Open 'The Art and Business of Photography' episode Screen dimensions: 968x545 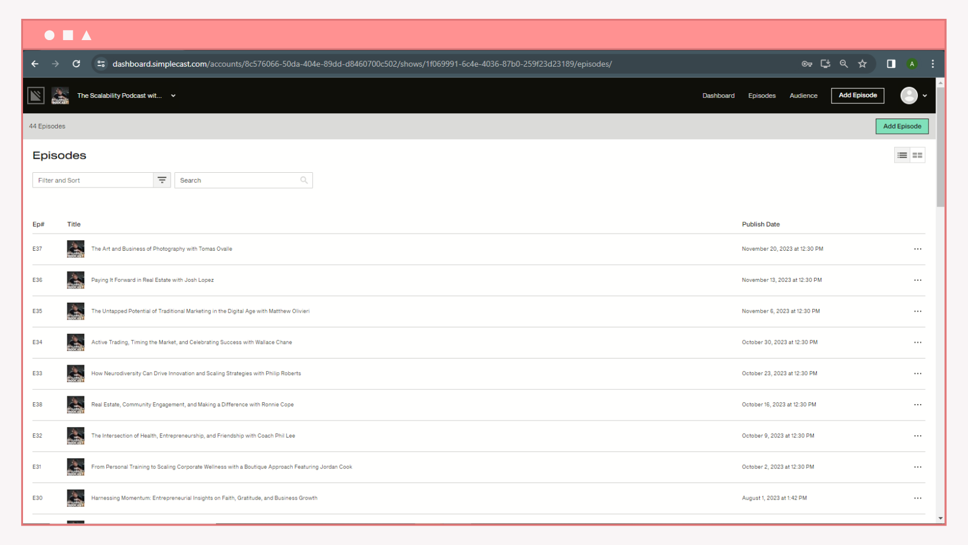tap(162, 249)
